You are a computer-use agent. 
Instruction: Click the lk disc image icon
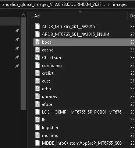click(x=38, y=120)
